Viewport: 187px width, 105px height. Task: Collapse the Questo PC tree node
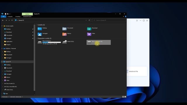tap(2, 62)
